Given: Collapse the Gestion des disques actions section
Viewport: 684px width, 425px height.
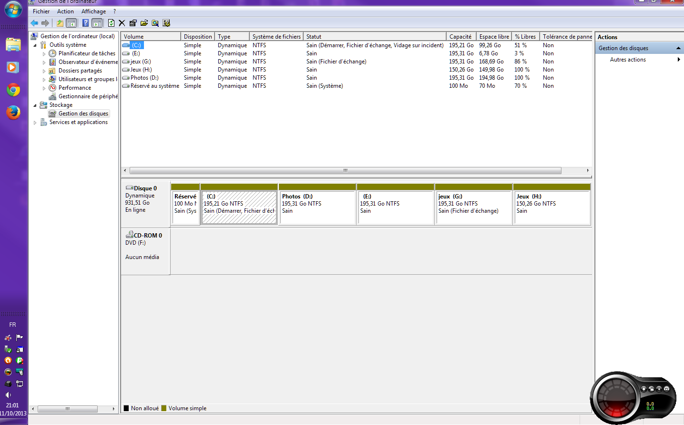Looking at the screenshot, I should 678,48.
